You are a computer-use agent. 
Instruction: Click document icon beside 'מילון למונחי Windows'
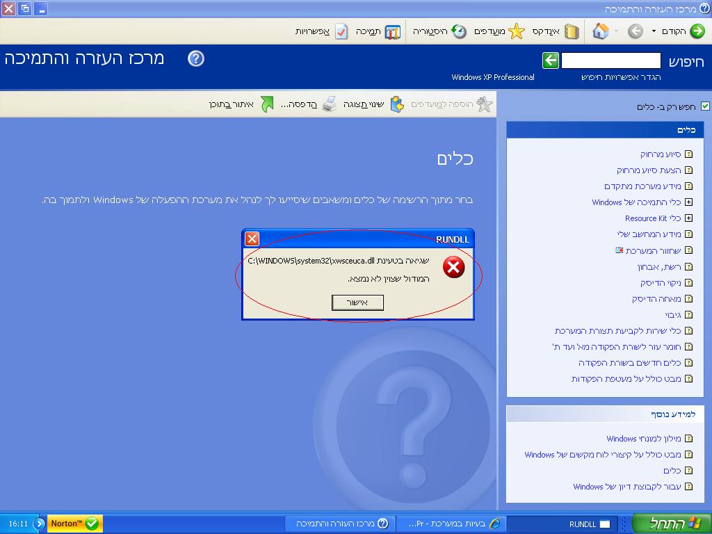(x=689, y=439)
